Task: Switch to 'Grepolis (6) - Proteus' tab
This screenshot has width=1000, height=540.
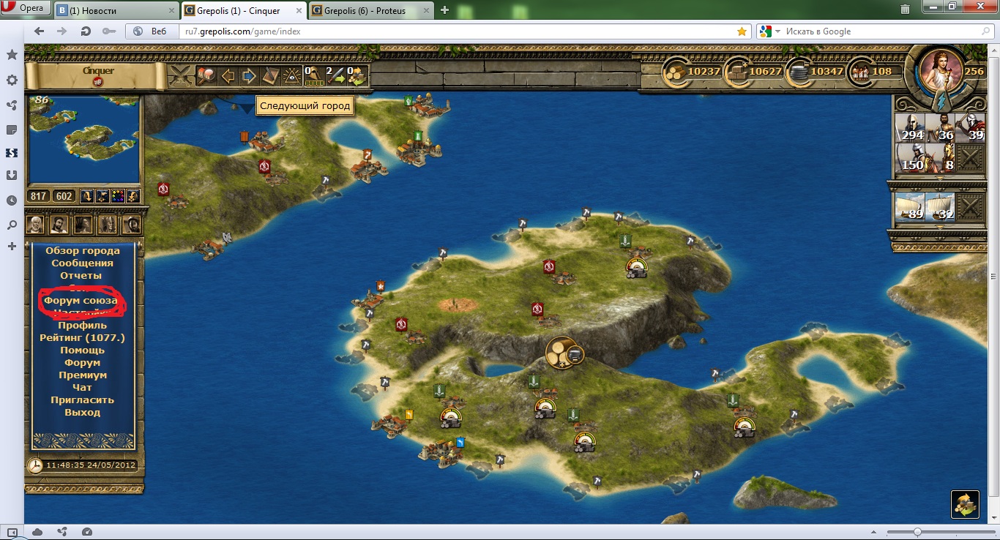Action: [372, 10]
